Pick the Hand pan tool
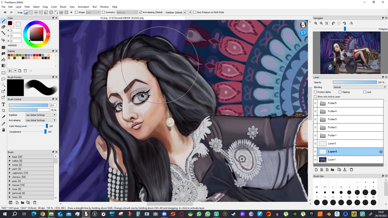The height and width of the screenshot is (218, 388). (x=4, y=130)
